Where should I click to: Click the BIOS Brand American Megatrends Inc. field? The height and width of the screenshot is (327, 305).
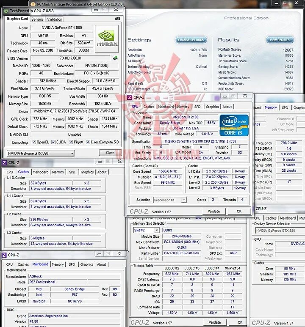[75, 316]
